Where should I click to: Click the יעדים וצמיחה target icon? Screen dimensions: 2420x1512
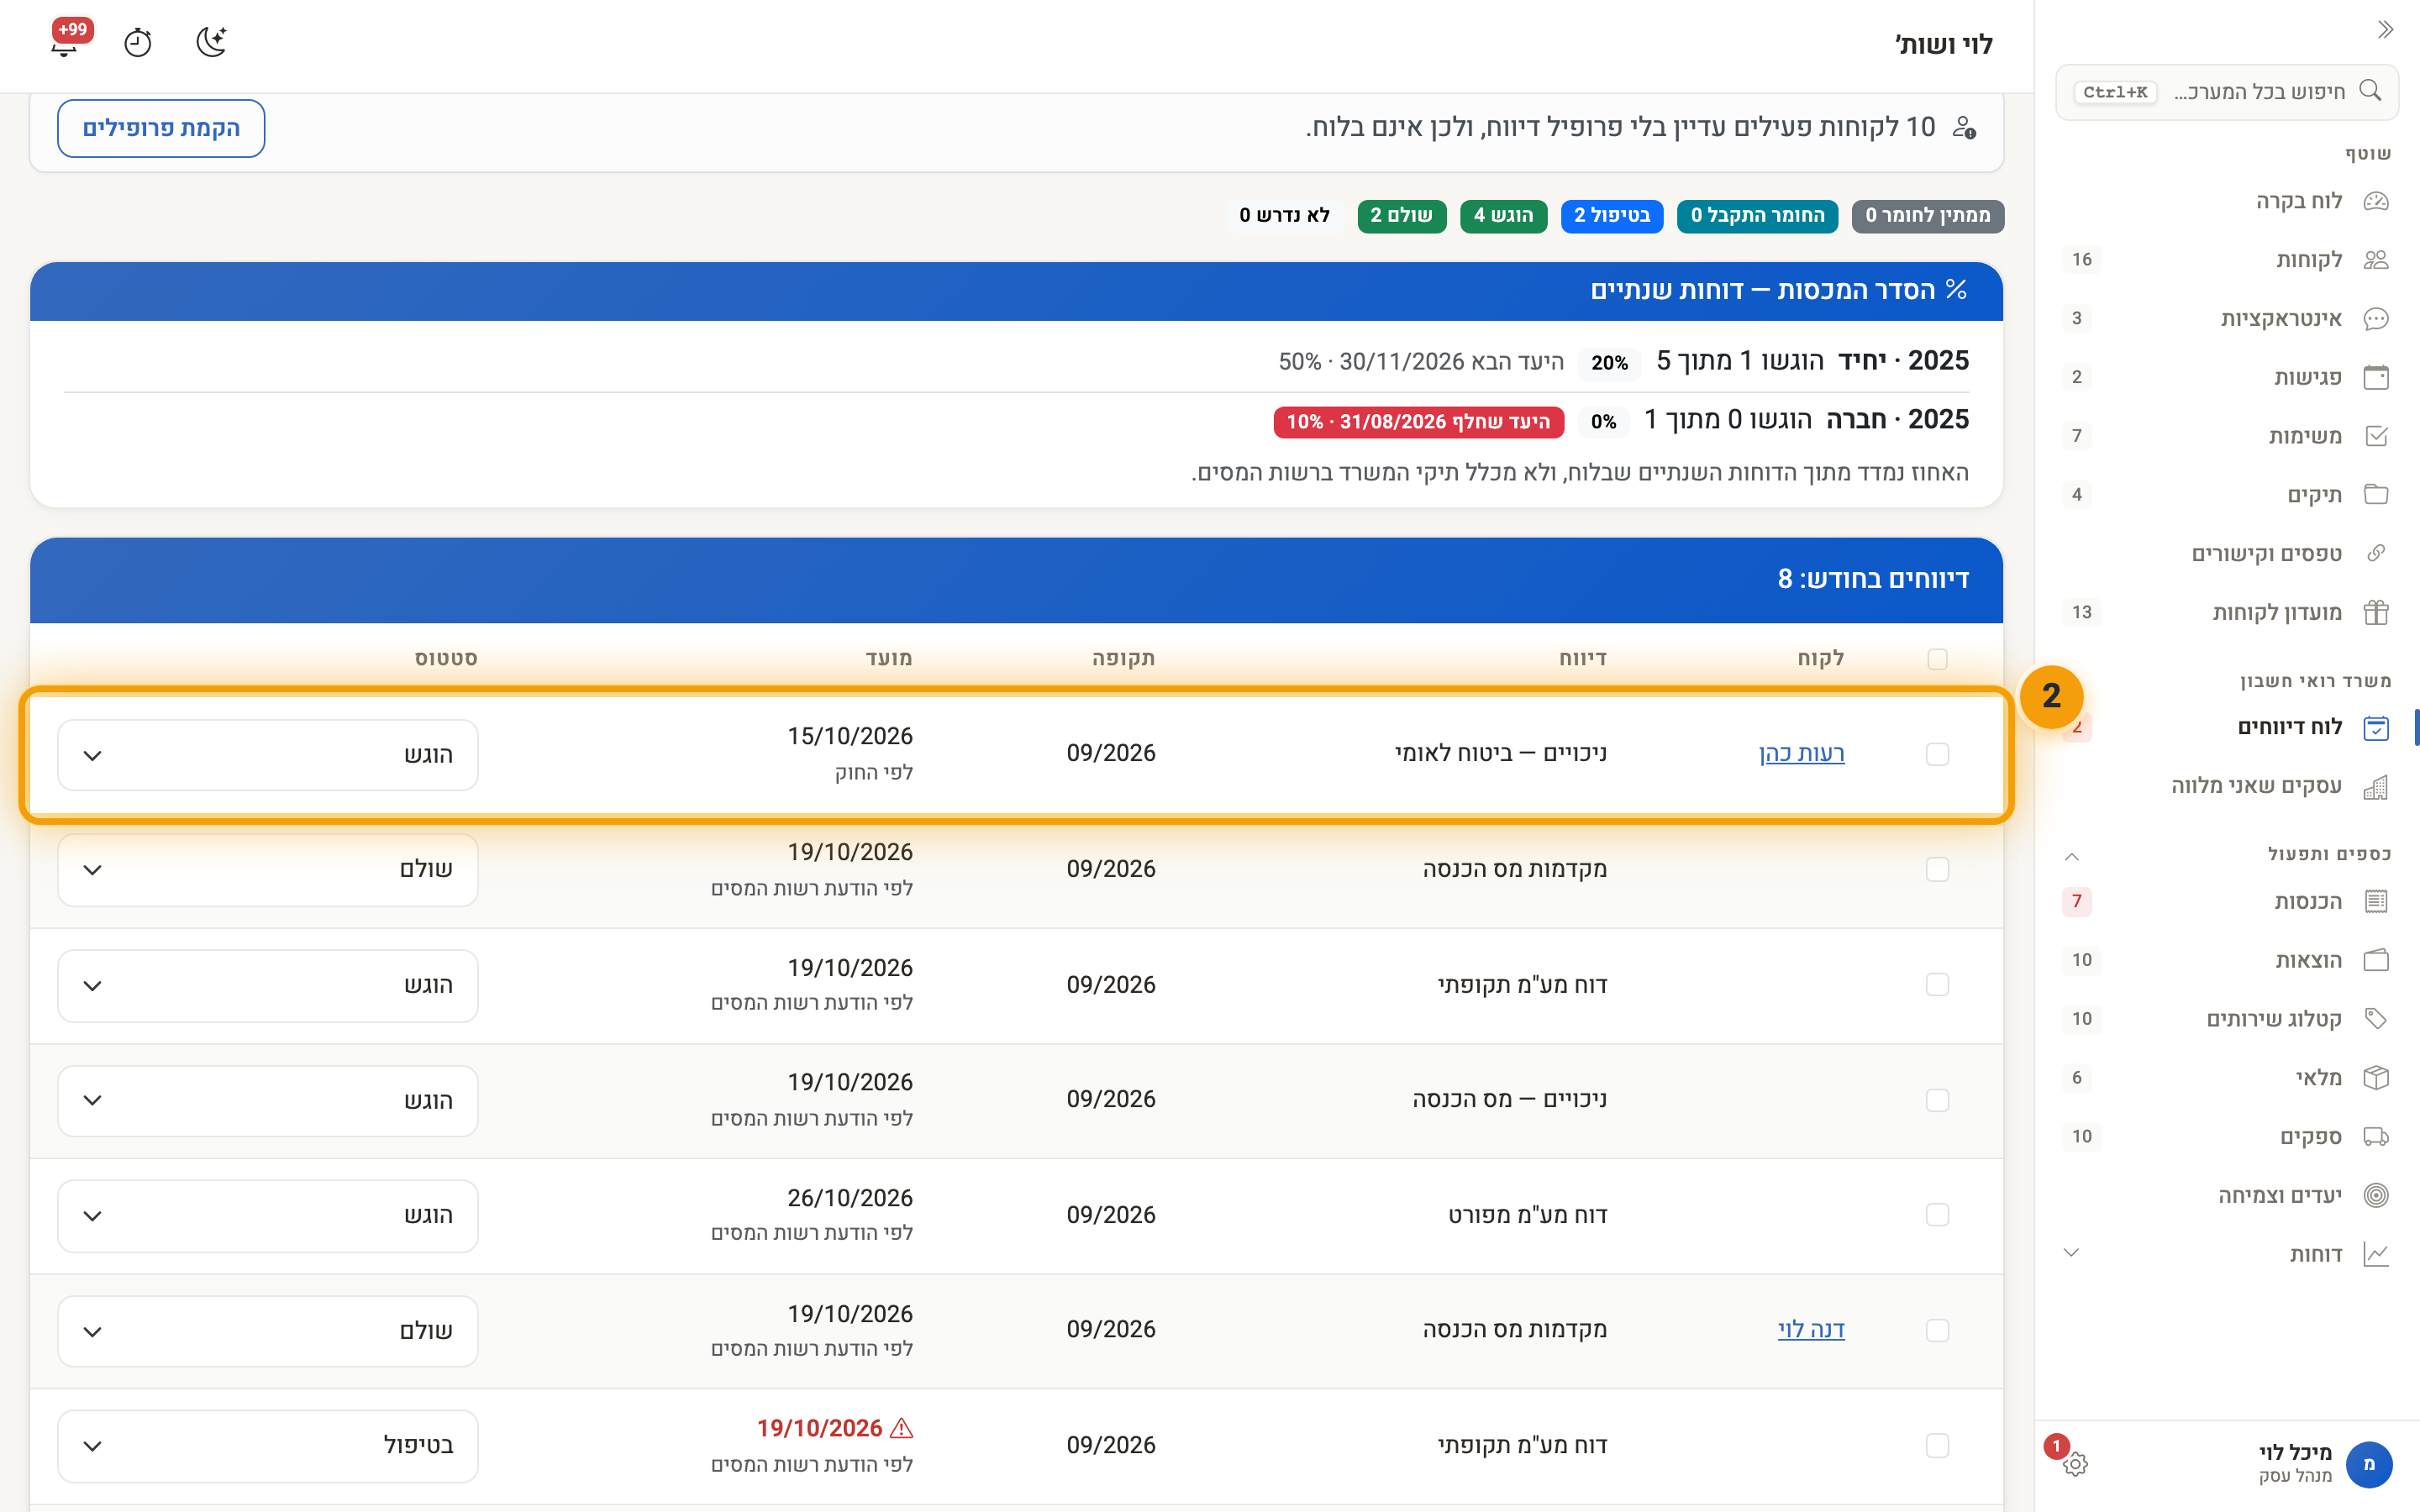tap(2375, 1195)
